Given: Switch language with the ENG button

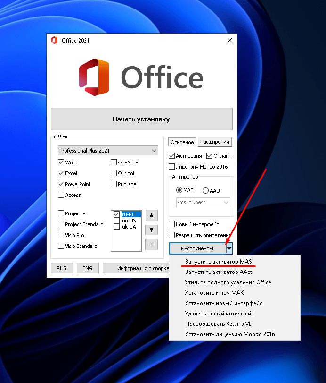Looking at the screenshot, I should coord(88,268).
